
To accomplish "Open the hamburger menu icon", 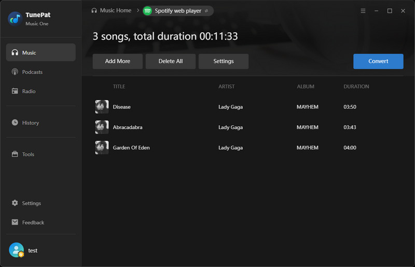I will [x=363, y=11].
